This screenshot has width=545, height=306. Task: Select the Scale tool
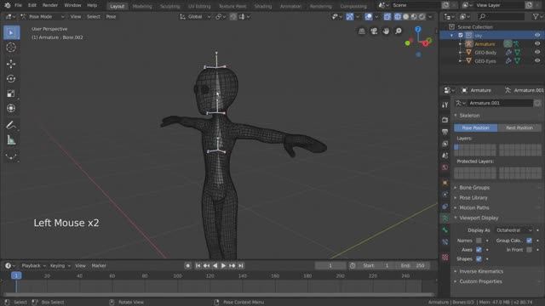[11, 93]
